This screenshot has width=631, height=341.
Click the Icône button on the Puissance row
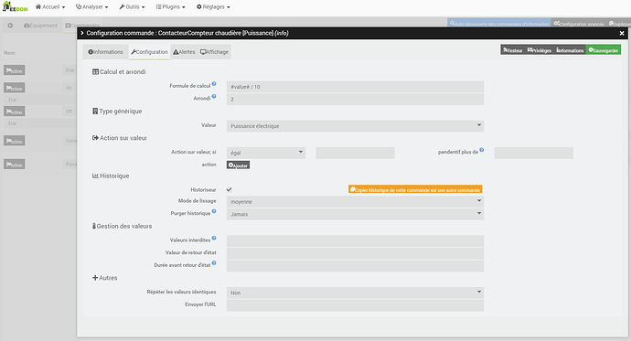tap(15, 164)
